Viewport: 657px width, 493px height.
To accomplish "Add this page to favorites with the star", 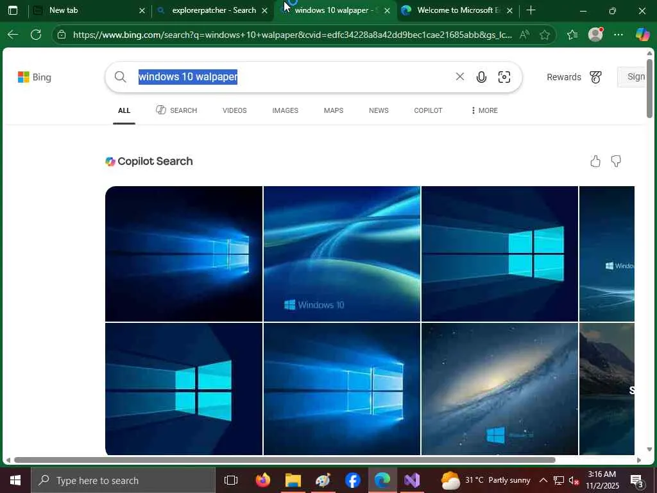I will pyautogui.click(x=545, y=35).
